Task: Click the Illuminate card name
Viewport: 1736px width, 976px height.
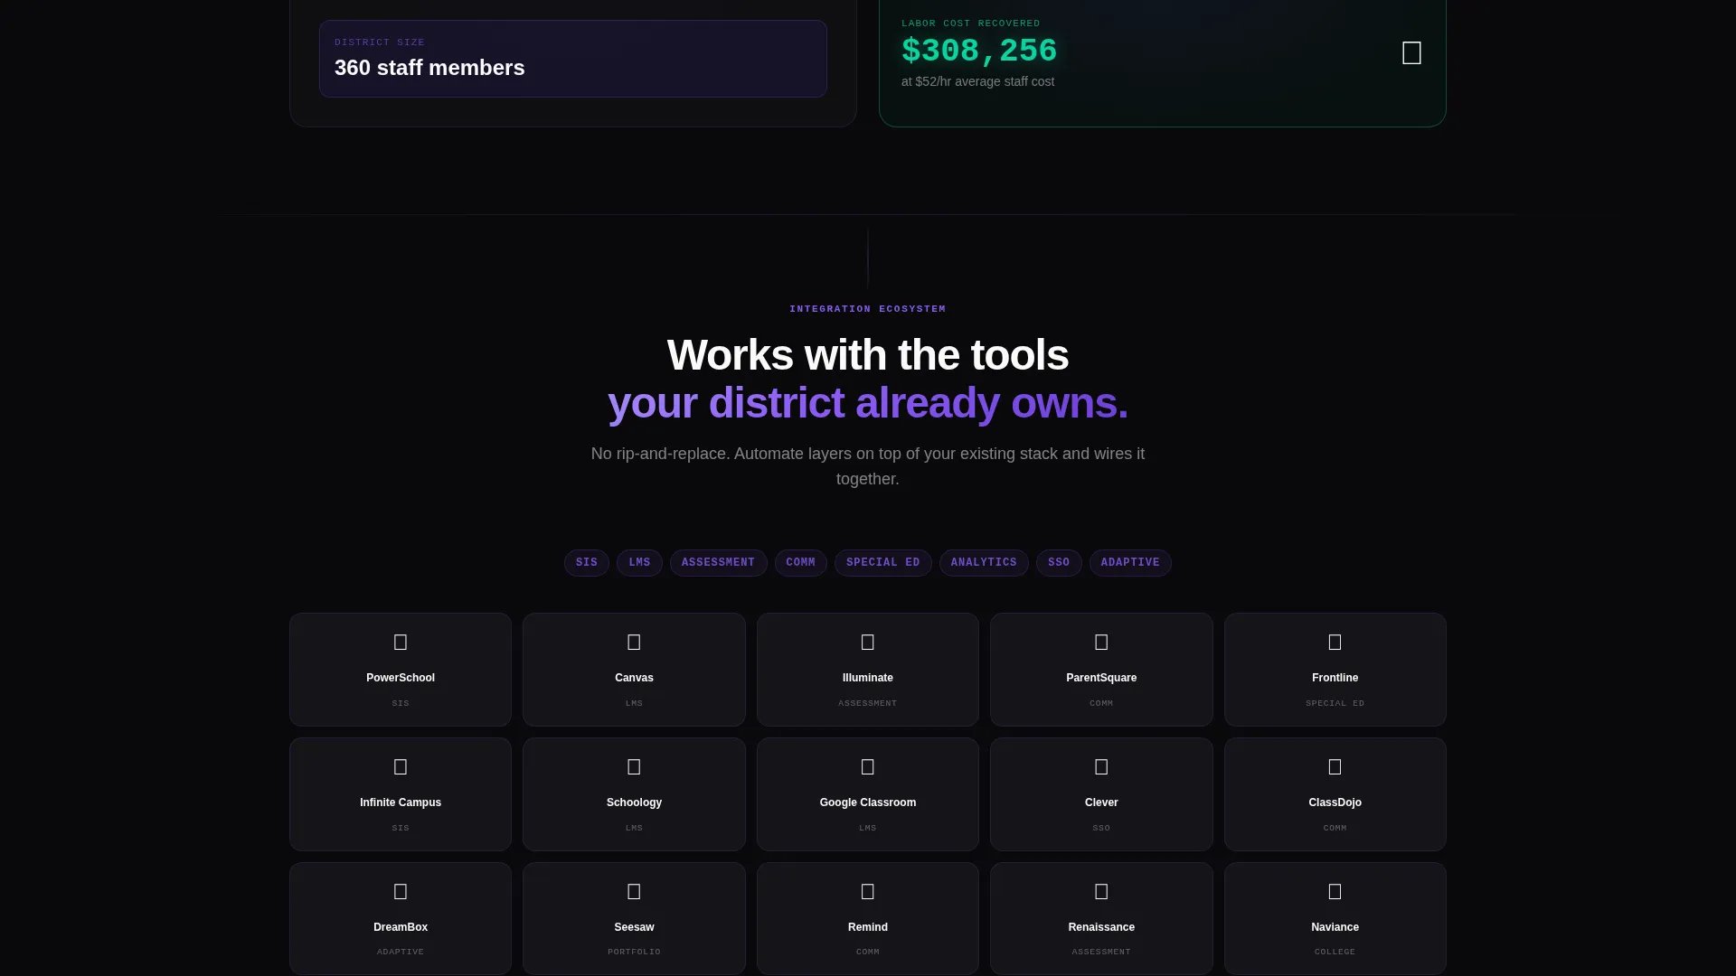Action: tap(868, 678)
